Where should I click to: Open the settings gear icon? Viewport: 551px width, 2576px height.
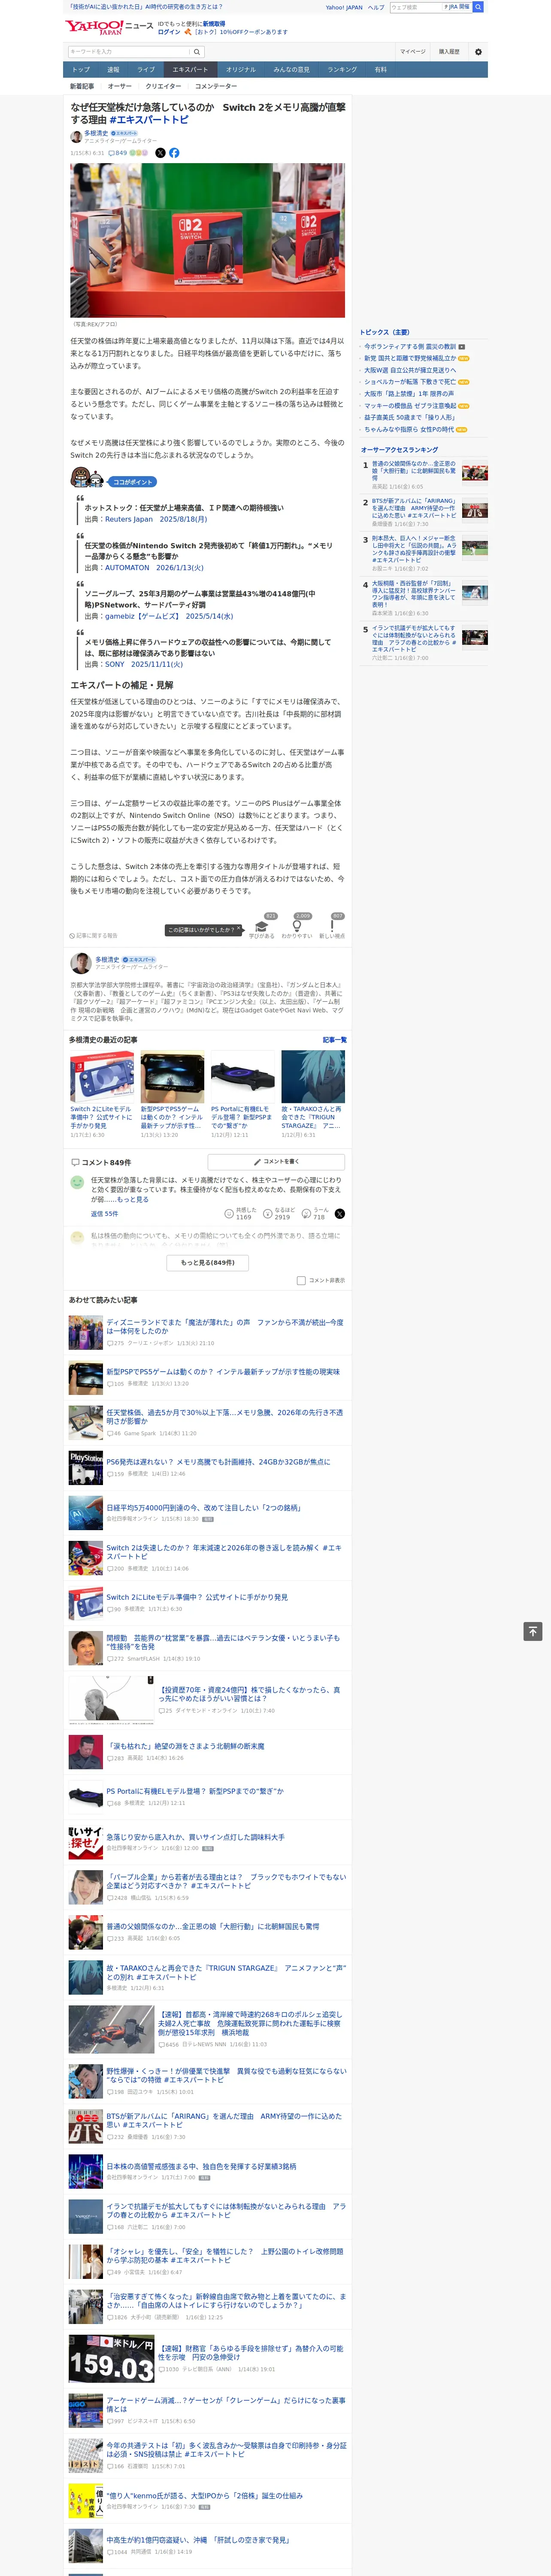(478, 52)
